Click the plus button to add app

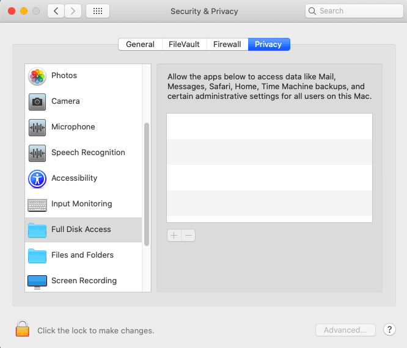(174, 236)
